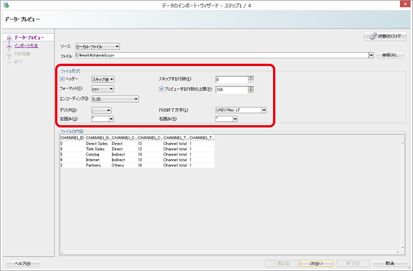Click the 状態のリストア (restore state) button
The width and height of the screenshot is (413, 271).
(x=385, y=36)
